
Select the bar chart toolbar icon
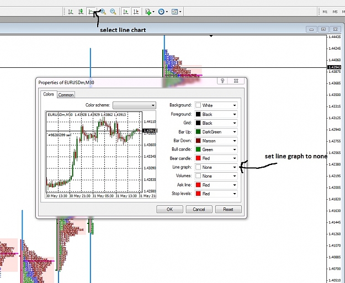(71, 12)
